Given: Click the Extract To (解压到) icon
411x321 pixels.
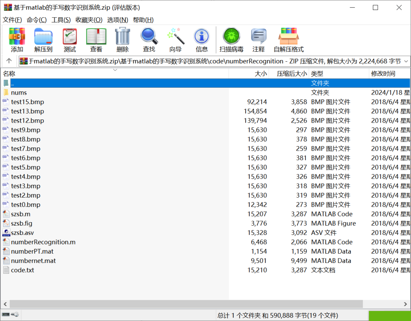Looking at the screenshot, I should tap(43, 40).
